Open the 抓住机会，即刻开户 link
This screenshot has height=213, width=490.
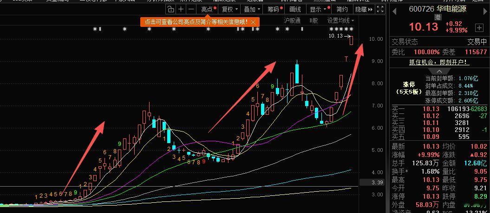(x=439, y=63)
